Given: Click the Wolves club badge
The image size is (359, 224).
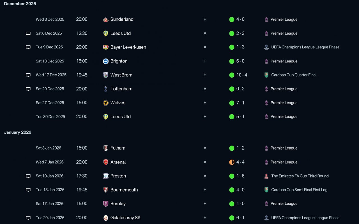Looking at the screenshot, I should (x=106, y=103).
